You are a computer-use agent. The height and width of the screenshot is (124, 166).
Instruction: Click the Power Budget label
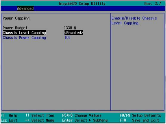tap(15, 28)
